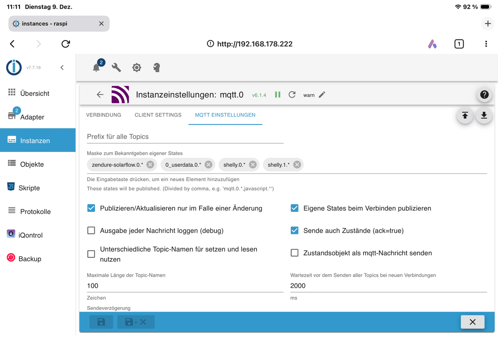Restart the mqtt.0 instance
This screenshot has height=346, width=498.
(292, 95)
